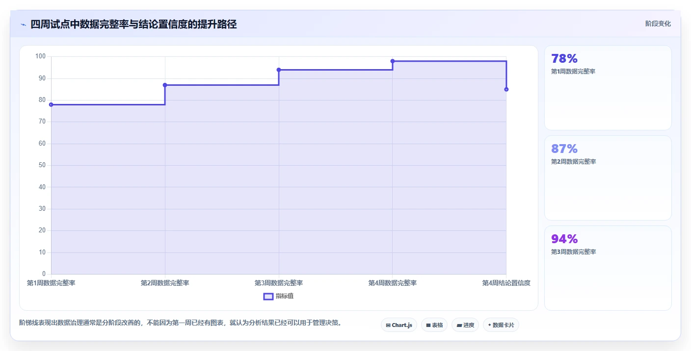691x351 pixels.
Task: Click the 第3周 data point at 94
Action: pos(279,70)
